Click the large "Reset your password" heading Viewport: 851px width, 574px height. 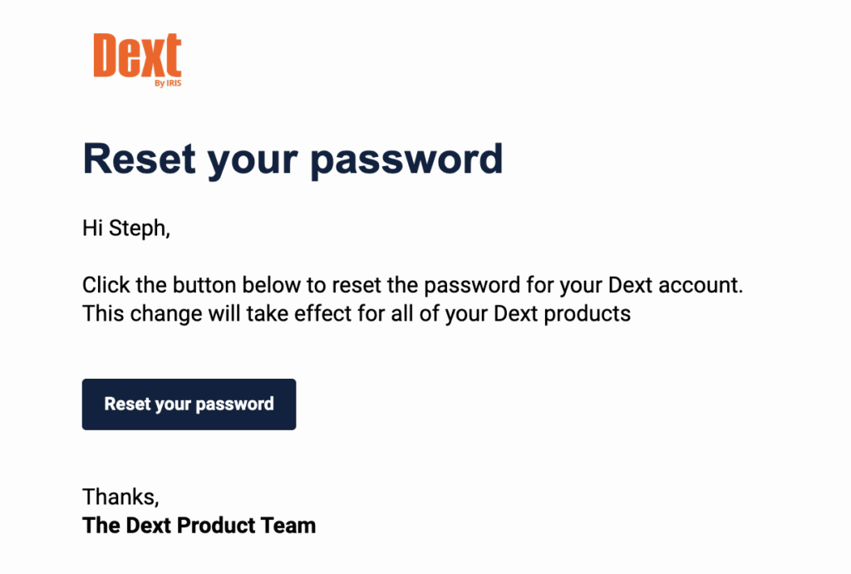tap(293, 159)
